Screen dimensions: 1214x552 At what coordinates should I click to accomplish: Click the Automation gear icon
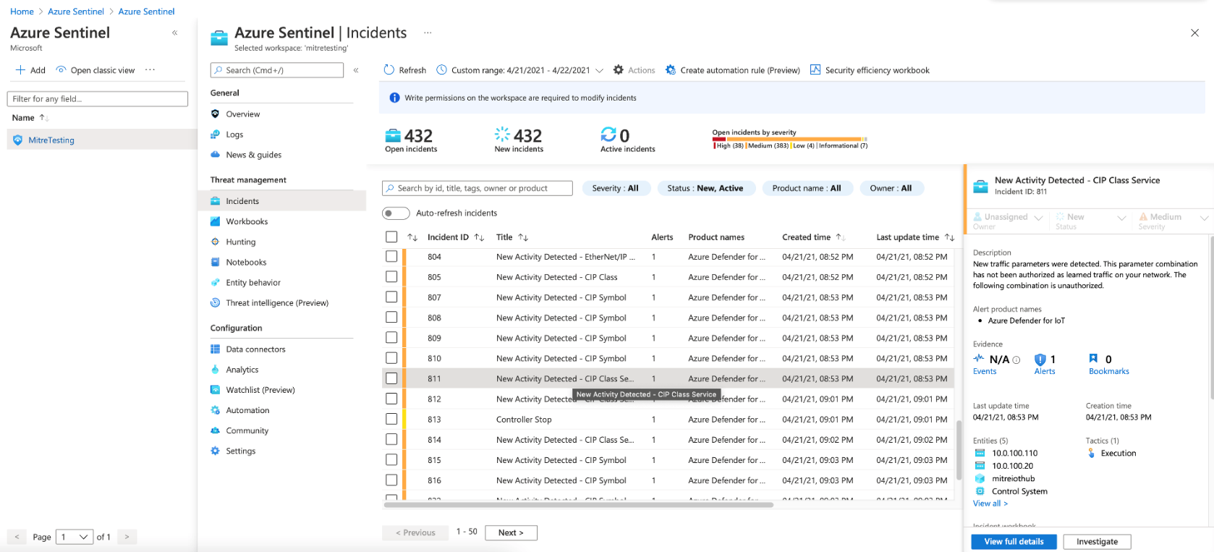[215, 409]
